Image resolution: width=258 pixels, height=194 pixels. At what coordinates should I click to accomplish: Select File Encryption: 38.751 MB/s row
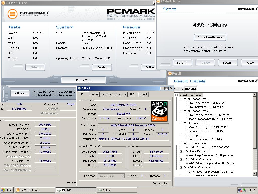206,107
